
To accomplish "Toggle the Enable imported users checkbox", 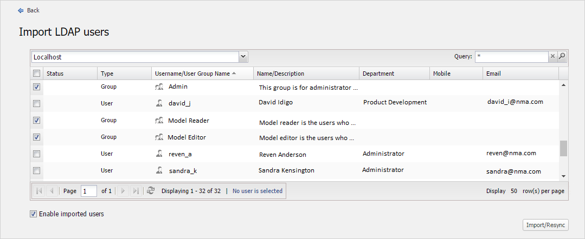I will click(x=34, y=214).
